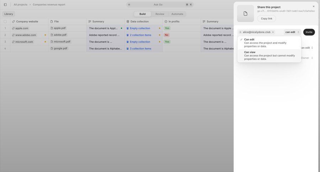
Task: Click the green status dot in apple summary
Action: click(x=122, y=28)
